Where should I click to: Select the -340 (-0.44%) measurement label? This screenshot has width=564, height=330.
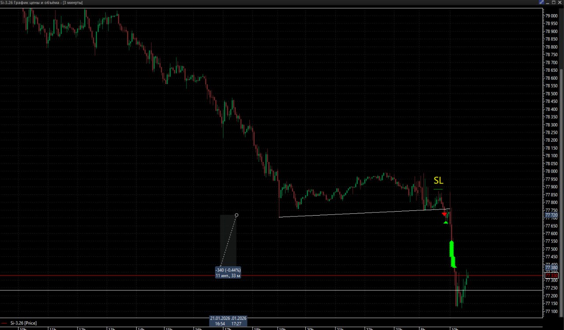coord(228,270)
